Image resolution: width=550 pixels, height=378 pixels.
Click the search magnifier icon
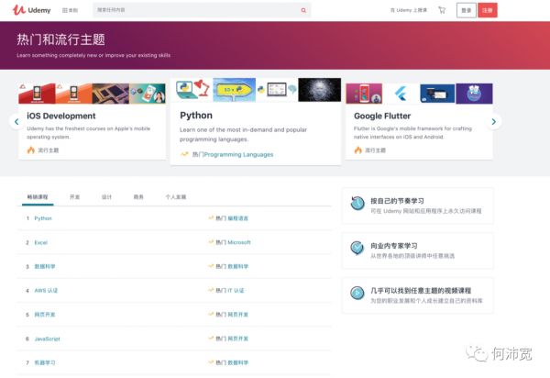(303, 11)
